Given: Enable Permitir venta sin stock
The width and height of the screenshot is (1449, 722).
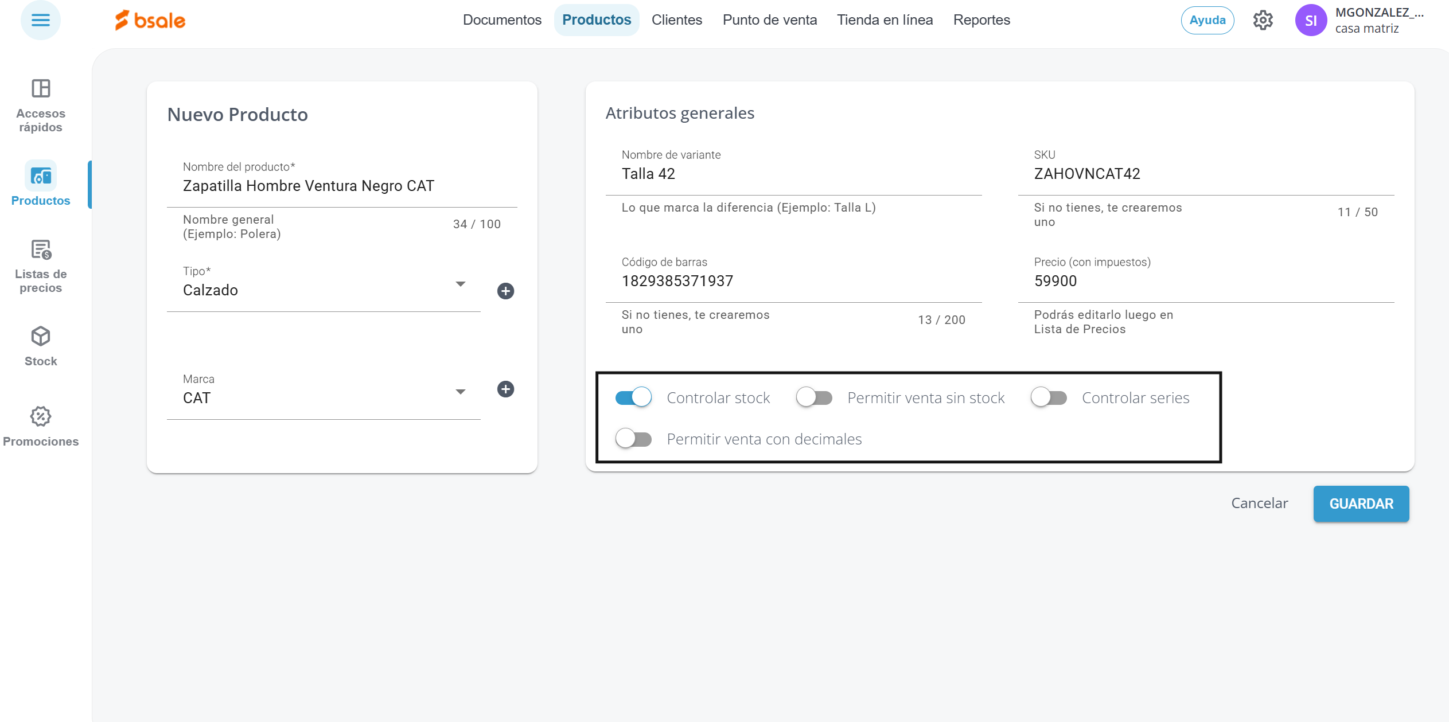Looking at the screenshot, I should pyautogui.click(x=814, y=397).
